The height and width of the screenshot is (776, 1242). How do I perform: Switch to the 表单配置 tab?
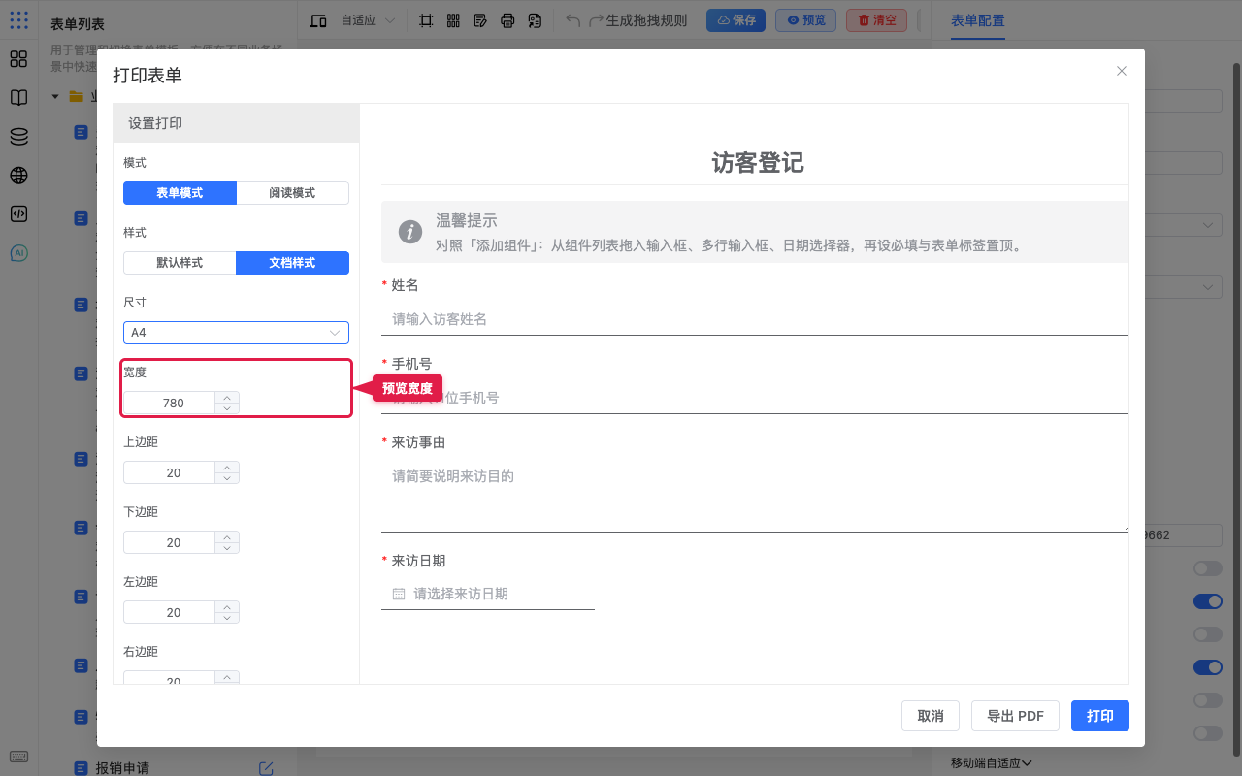point(977,20)
